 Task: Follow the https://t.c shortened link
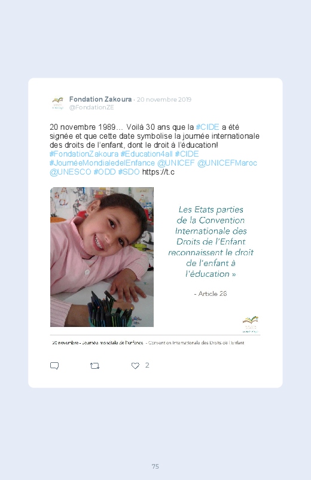coord(158,172)
